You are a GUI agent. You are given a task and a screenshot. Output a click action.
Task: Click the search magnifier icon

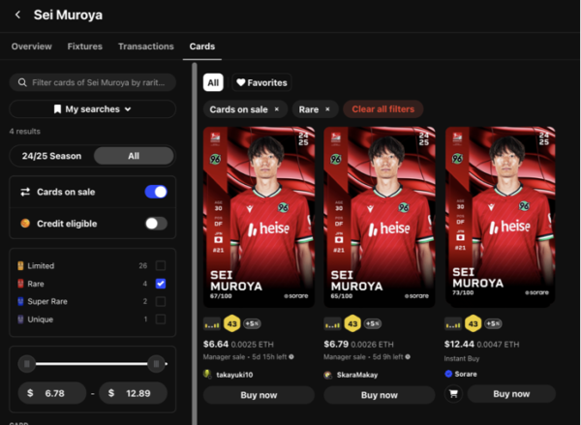coord(22,82)
